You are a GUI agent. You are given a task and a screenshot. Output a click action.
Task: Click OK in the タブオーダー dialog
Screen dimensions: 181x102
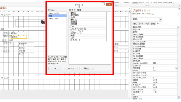point(55,69)
